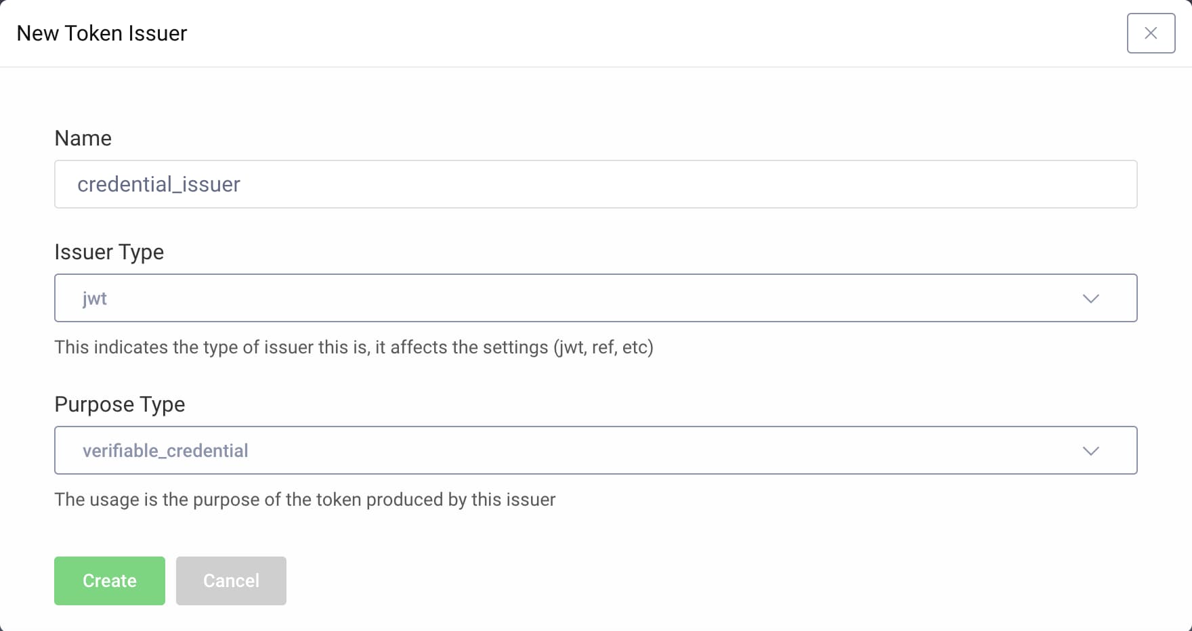Image resolution: width=1192 pixels, height=631 pixels.
Task: Select the jwt value in Issuer Type
Action: pyautogui.click(x=94, y=297)
